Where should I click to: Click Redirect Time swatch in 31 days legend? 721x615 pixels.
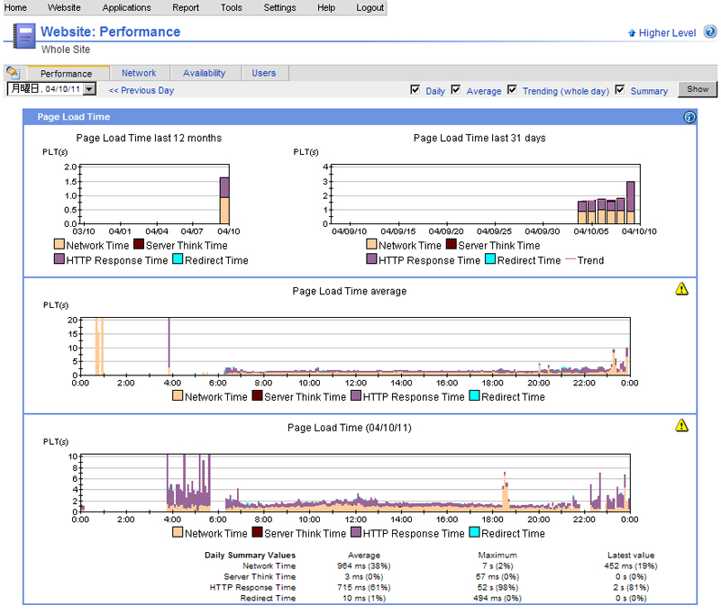(x=490, y=259)
